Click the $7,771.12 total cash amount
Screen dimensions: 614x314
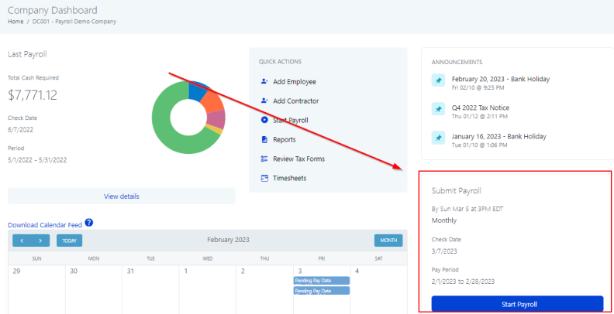point(33,95)
